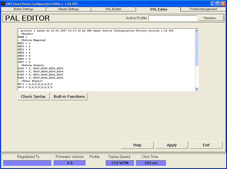
Task: Click the B3S0 button event line
Action: tap(41, 75)
